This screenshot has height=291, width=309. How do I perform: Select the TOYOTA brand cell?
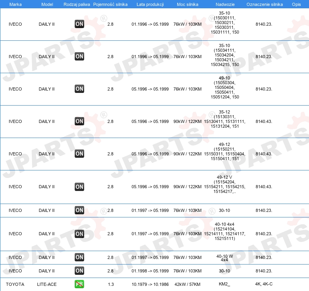(15, 284)
